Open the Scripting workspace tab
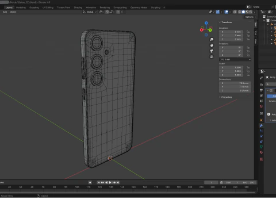This screenshot has height=207, width=276. pyautogui.click(x=155, y=7)
